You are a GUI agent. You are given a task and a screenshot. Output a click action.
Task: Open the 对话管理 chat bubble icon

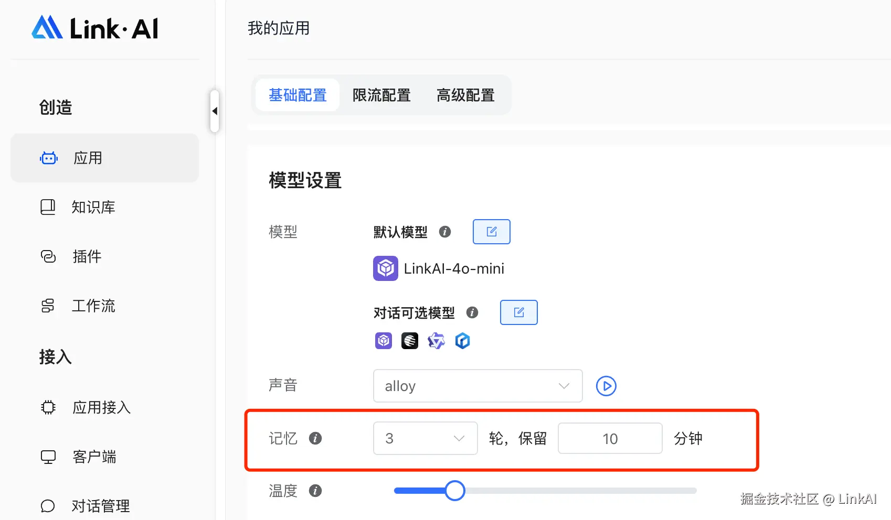tap(48, 505)
